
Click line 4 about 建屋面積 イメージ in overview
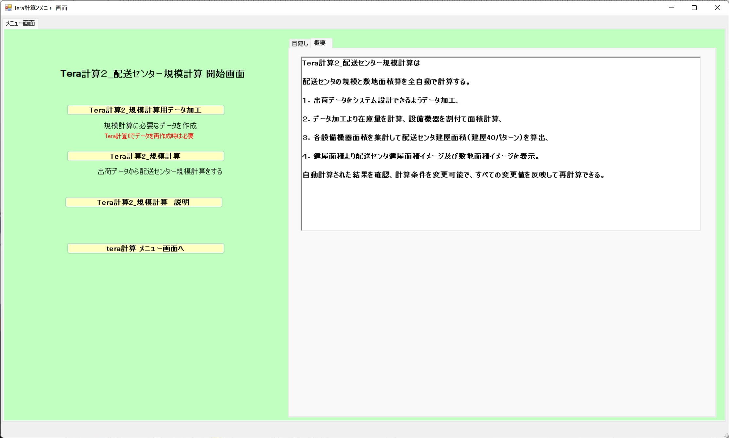point(421,156)
